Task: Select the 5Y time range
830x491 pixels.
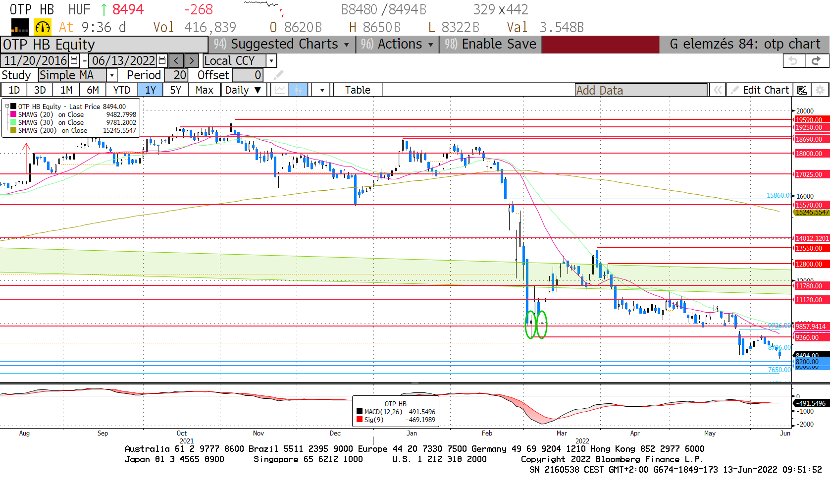Action: [176, 90]
